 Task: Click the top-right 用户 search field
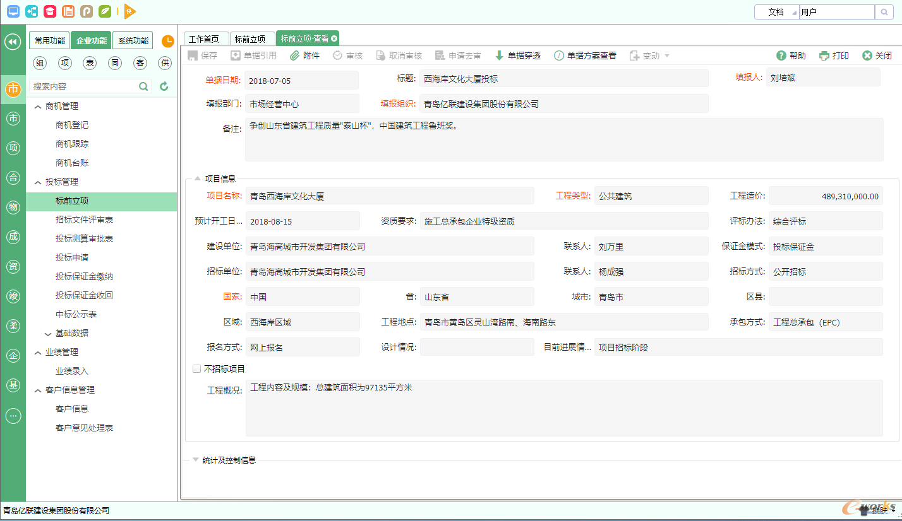836,12
